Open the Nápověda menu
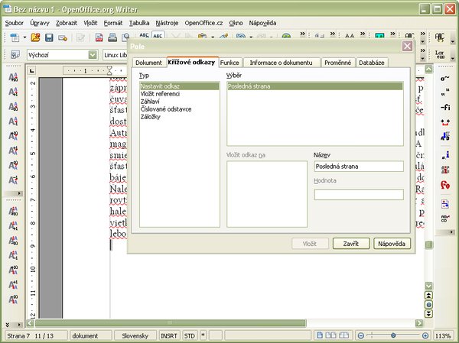Screen dimensions: 459x343 tap(262, 23)
